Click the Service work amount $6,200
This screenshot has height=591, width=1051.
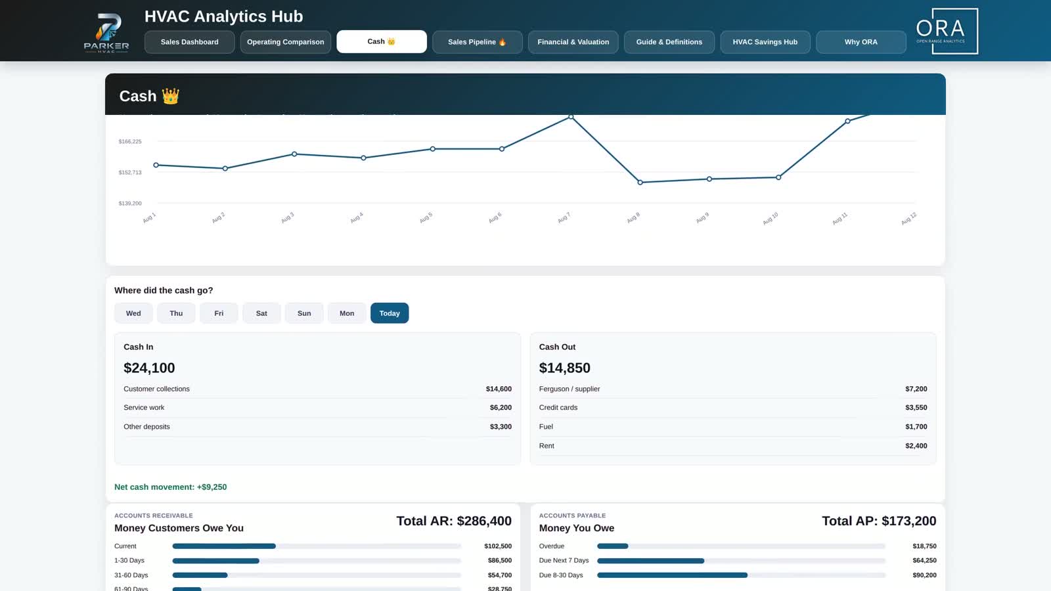click(501, 408)
